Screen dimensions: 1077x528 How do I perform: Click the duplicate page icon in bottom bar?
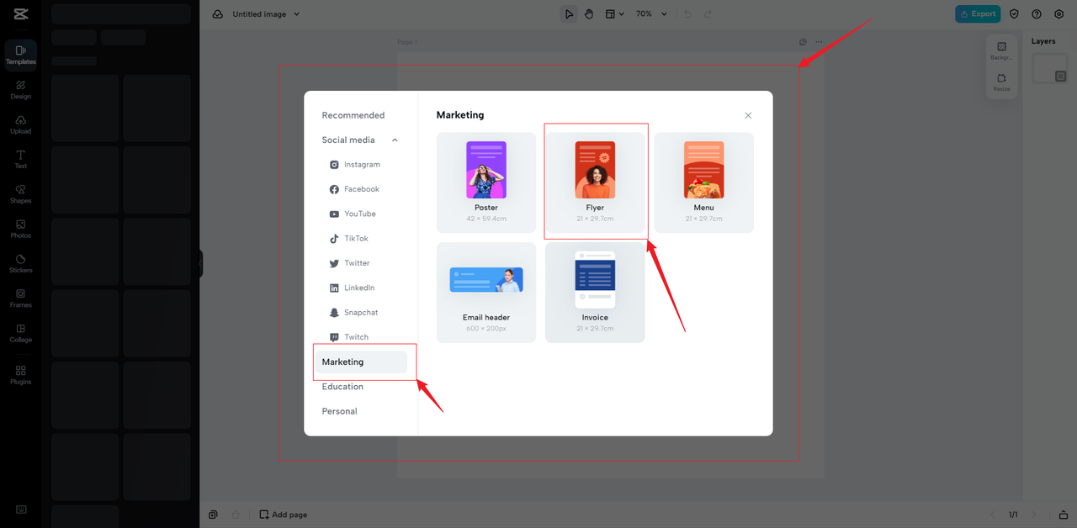point(214,515)
